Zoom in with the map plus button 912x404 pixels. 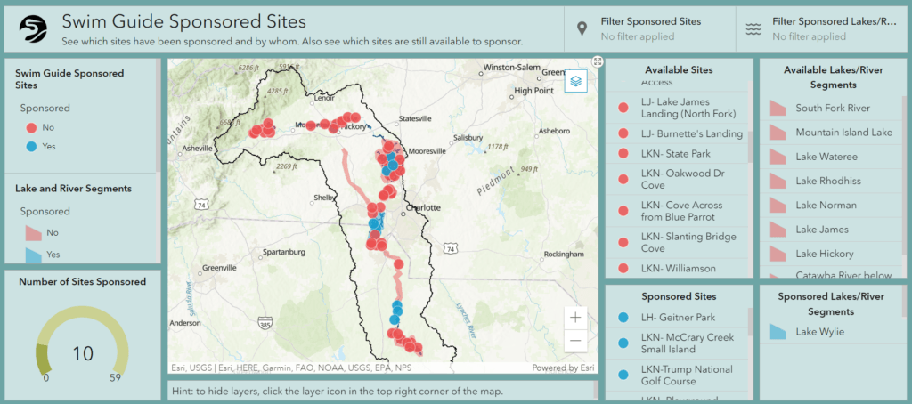pos(576,318)
